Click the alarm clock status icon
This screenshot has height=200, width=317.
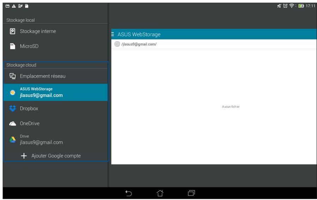coord(285,6)
